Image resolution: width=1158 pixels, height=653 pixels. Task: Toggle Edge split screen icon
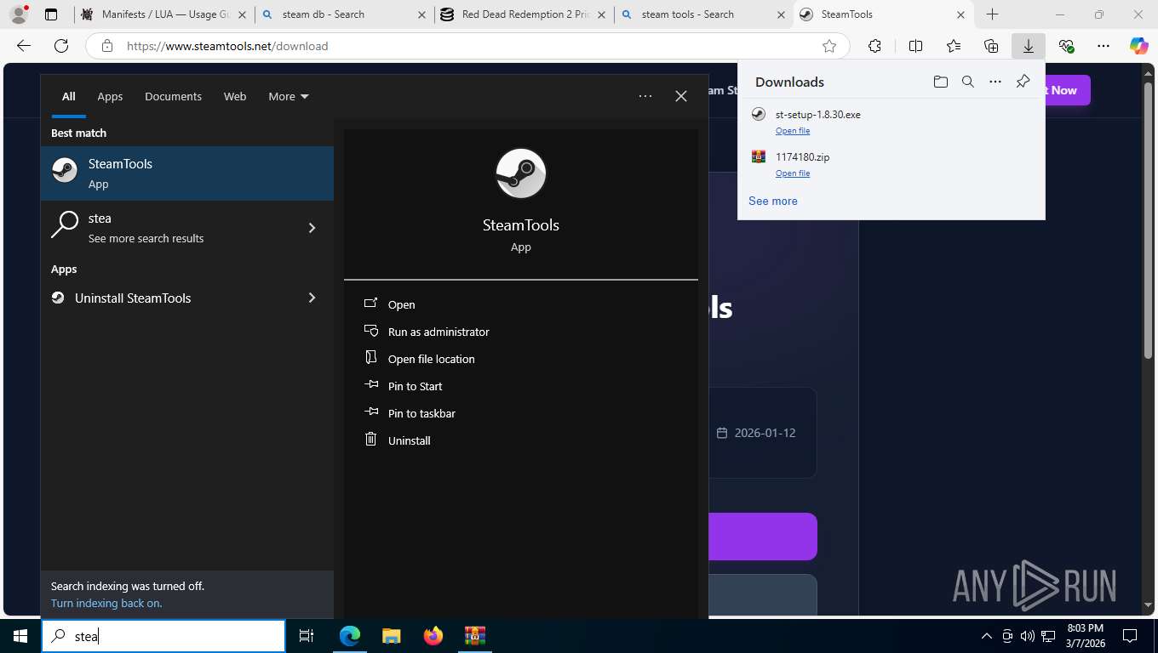pyautogui.click(x=915, y=46)
